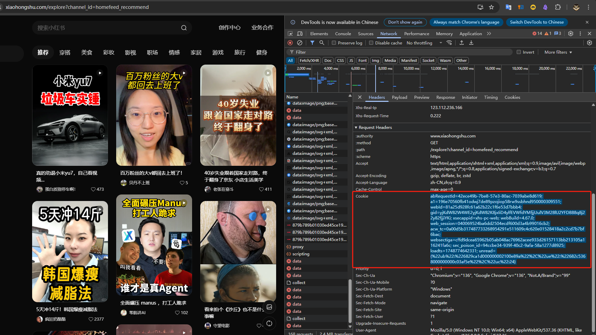Stop recording network log
The width and height of the screenshot is (596, 335).
pyautogui.click(x=290, y=43)
